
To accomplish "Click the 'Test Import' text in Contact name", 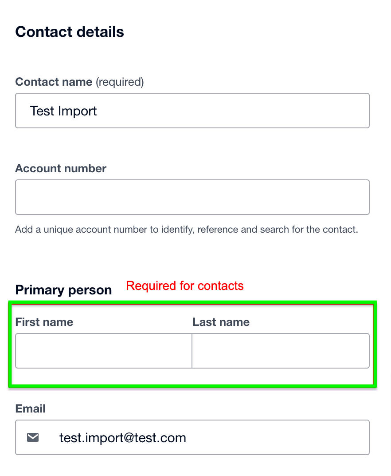I will tap(63, 111).
